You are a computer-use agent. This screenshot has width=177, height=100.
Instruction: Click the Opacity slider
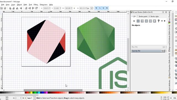(148, 51)
